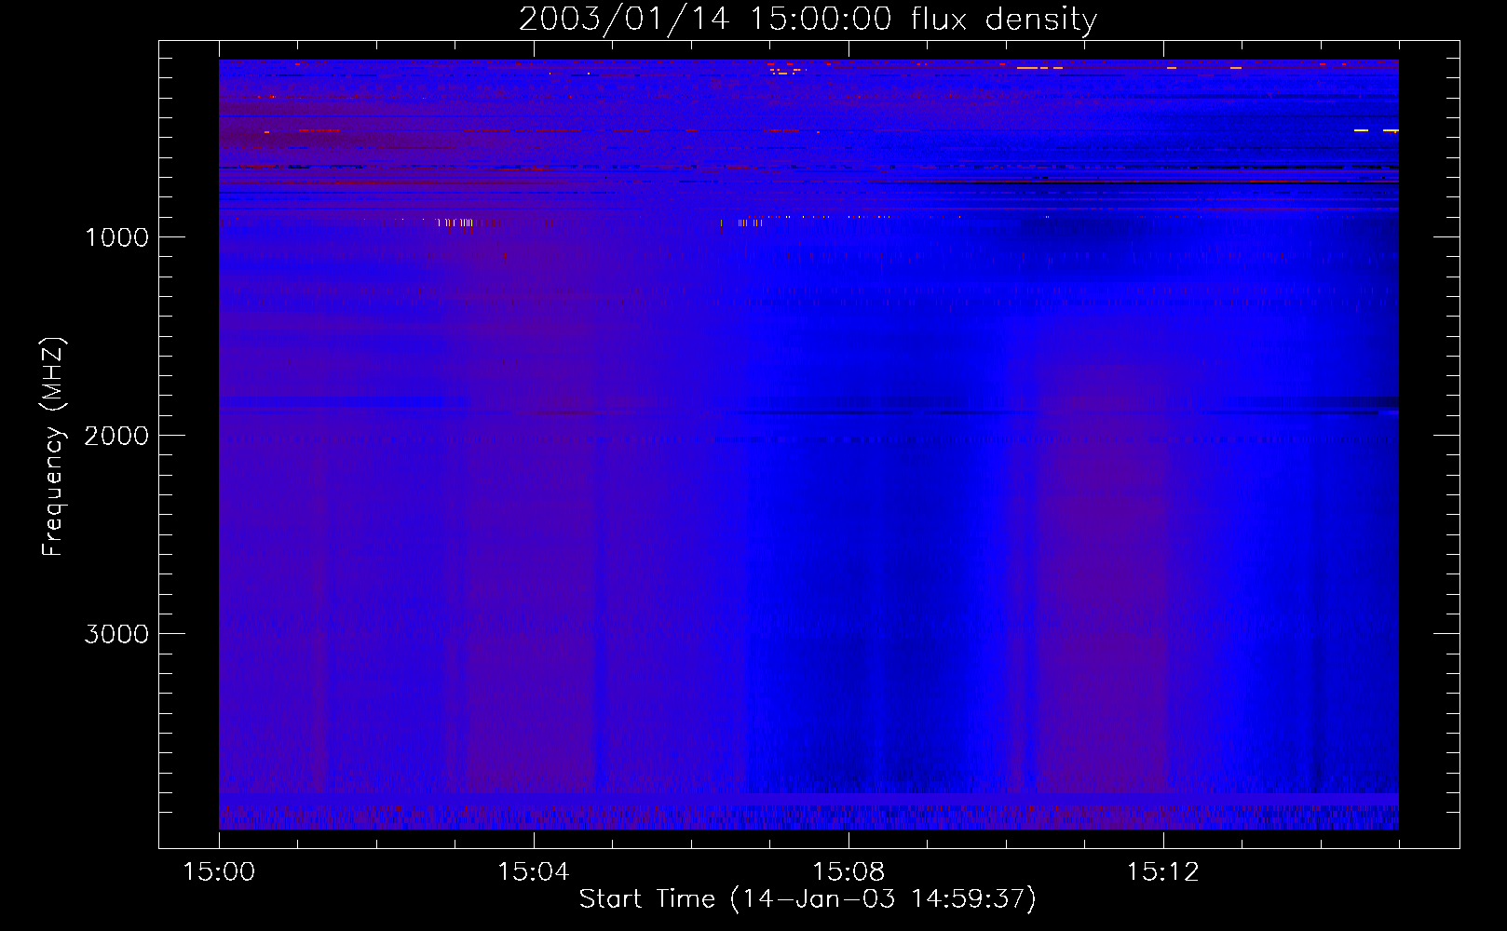Click the 'Frequency (MHZ)' y-axis label

point(53,447)
